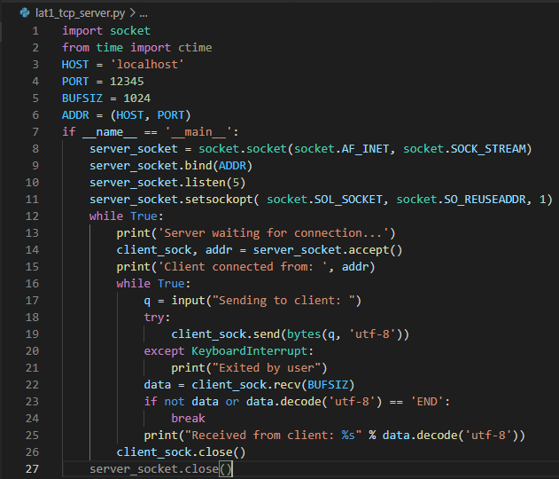Click line number 12 in the gutter
This screenshot has width=559, height=479.
pyautogui.click(x=32, y=216)
